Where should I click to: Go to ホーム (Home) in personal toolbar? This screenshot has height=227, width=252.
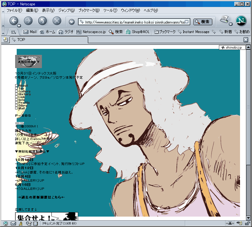pos(48,32)
